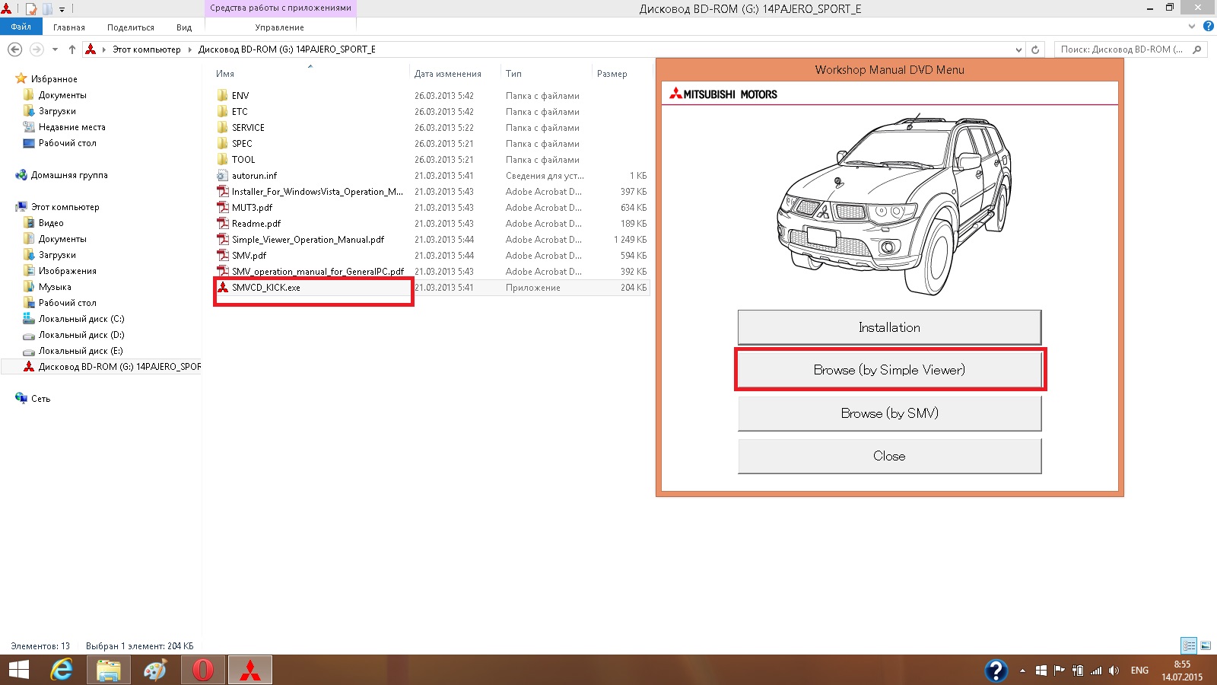The height and width of the screenshot is (685, 1217).
Task: Click the blue help icon in the ribbon
Action: (1209, 27)
